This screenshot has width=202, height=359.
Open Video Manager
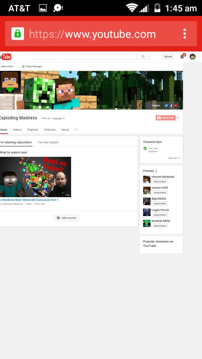(x=32, y=66)
